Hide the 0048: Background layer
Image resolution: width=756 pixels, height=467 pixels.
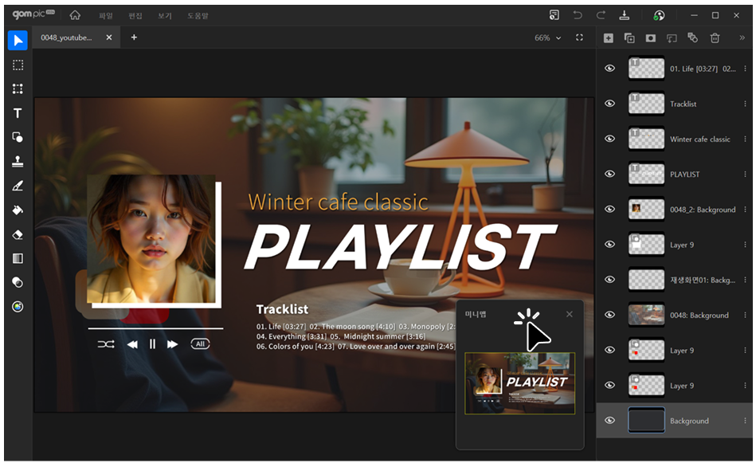[610, 315]
